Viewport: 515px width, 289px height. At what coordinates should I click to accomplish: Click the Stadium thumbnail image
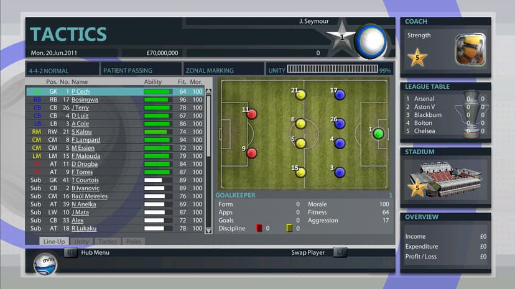(x=445, y=180)
